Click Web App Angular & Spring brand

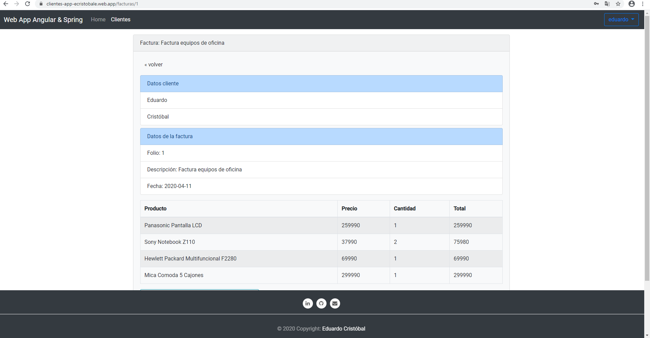[x=43, y=20]
